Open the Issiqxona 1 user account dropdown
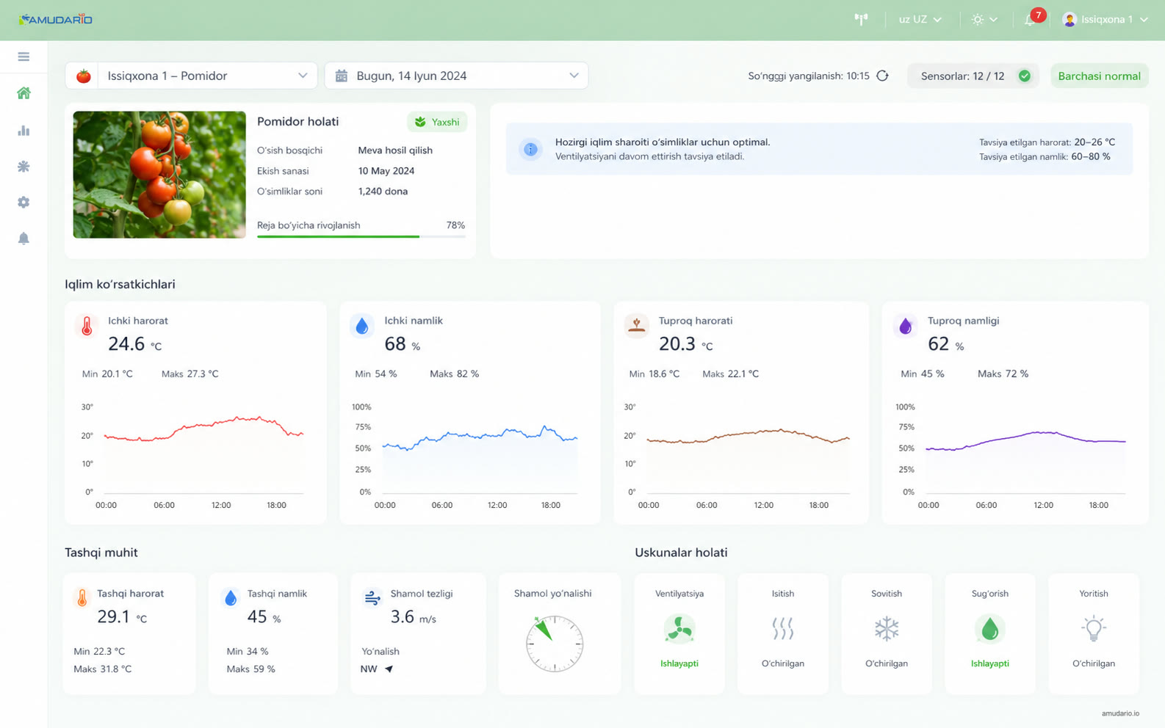Viewport: 1165px width, 728px height. pos(1106,19)
